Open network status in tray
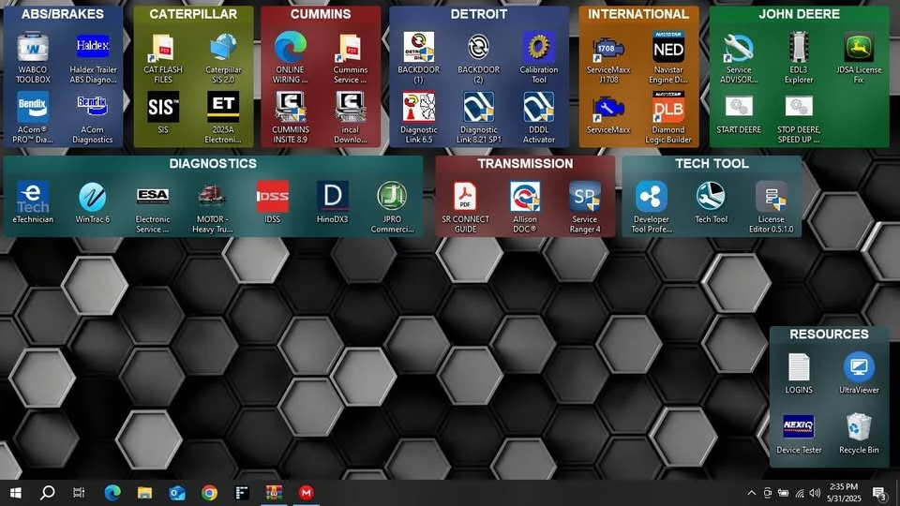This screenshot has width=900, height=506. (800, 493)
